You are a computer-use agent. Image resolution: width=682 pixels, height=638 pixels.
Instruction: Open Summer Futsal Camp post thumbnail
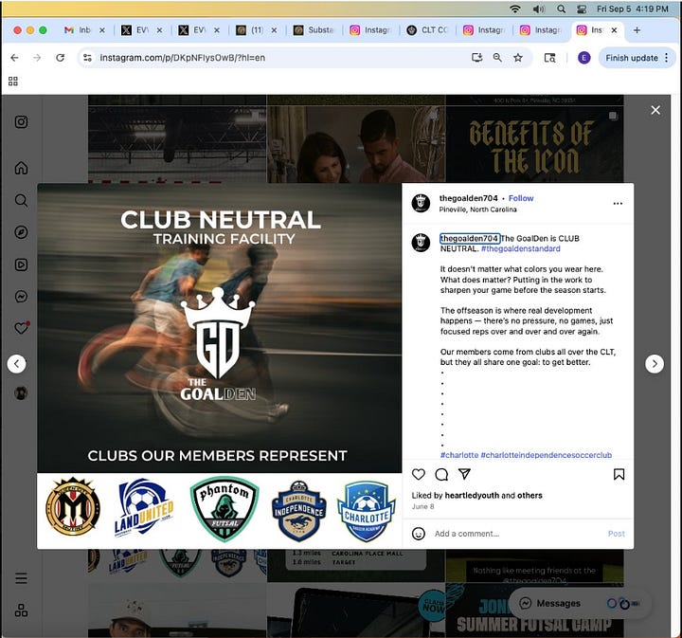(534, 611)
